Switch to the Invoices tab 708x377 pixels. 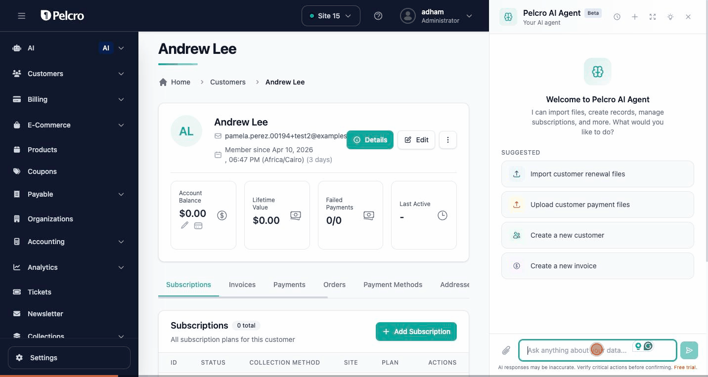(242, 285)
